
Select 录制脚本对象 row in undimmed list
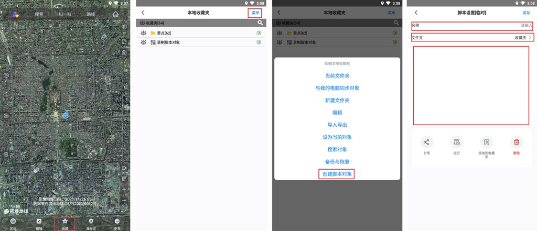click(x=201, y=42)
